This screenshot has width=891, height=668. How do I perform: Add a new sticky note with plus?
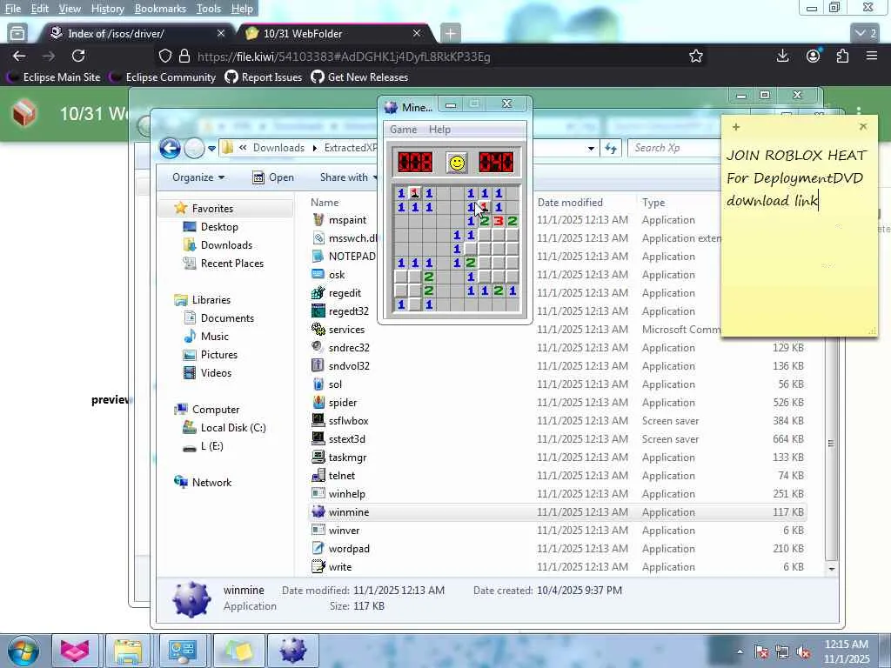[736, 127]
